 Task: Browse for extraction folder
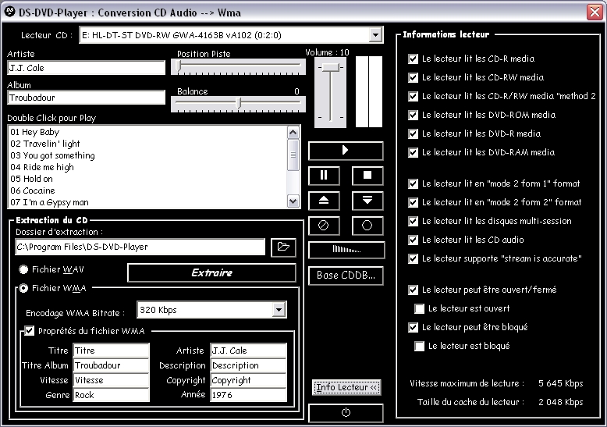[283, 247]
